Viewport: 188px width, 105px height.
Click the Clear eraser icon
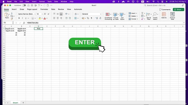click(142, 19)
